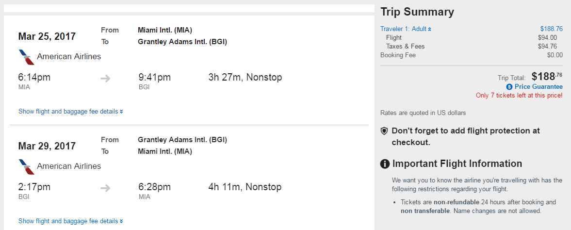Click the Important Flight Information info icon
Image resolution: width=571 pixels, height=230 pixels.
385,164
